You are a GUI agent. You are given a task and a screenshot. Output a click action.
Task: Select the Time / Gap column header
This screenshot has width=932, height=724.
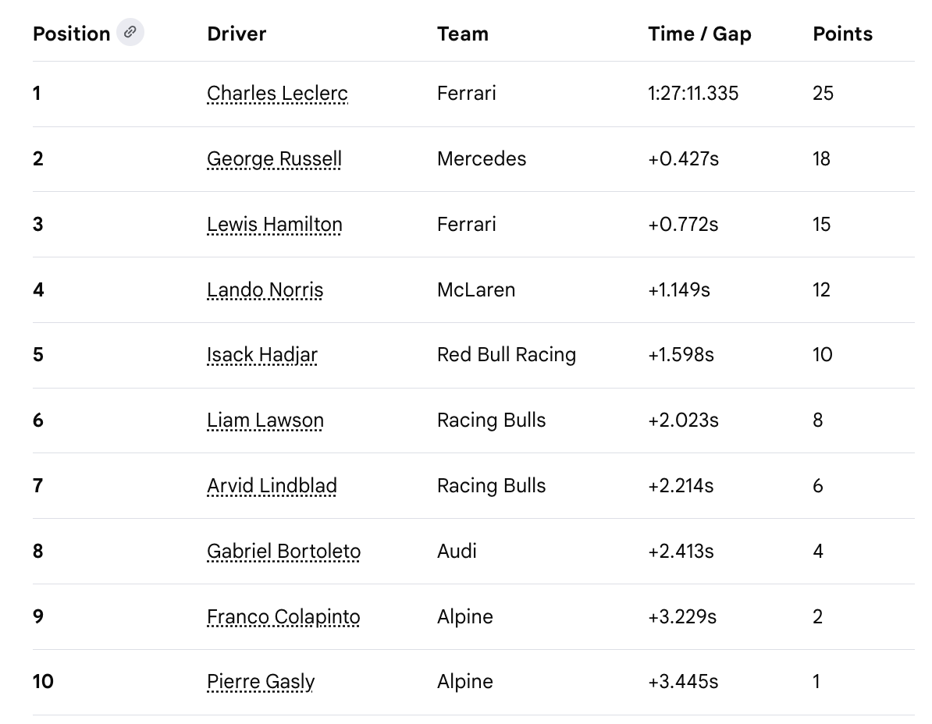(699, 34)
